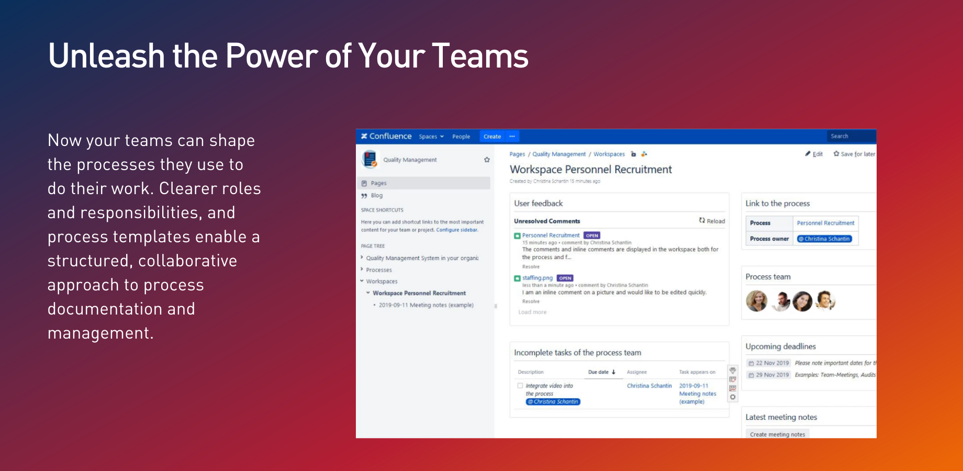
Task: Click @Christina Schantin mention in task
Action: point(553,402)
